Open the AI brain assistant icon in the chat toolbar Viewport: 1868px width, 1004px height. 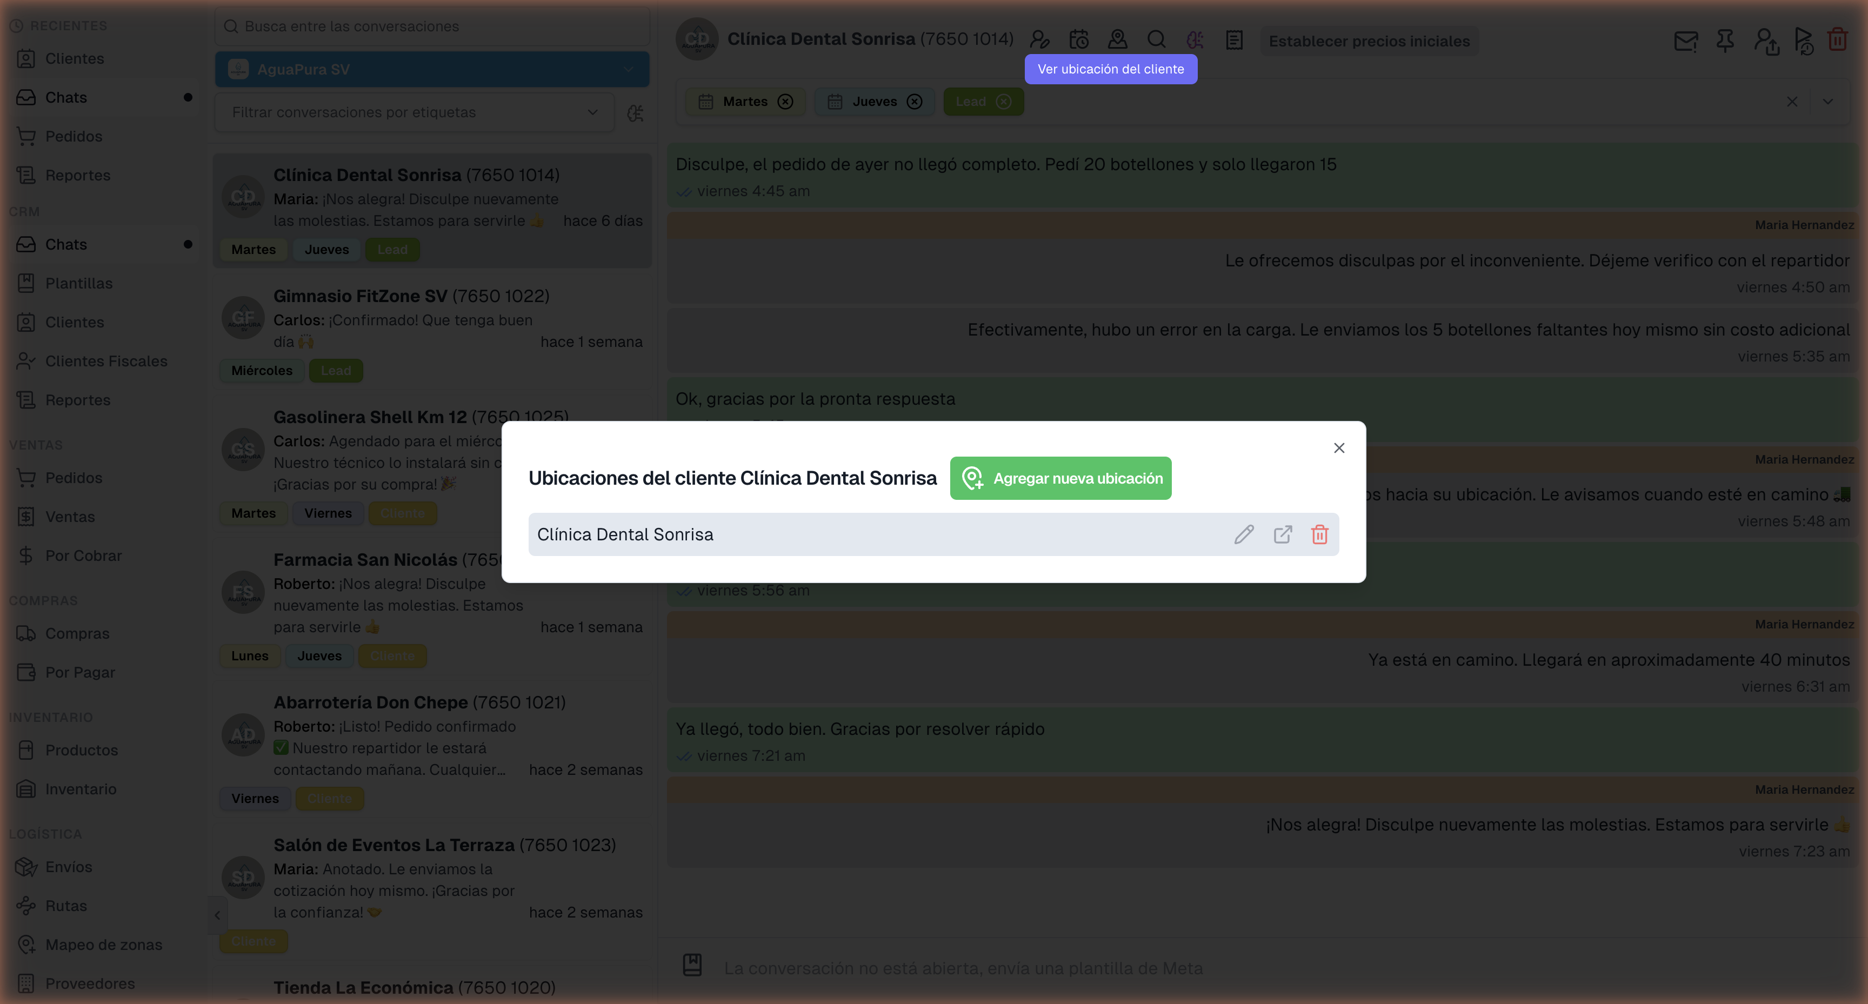point(1195,39)
